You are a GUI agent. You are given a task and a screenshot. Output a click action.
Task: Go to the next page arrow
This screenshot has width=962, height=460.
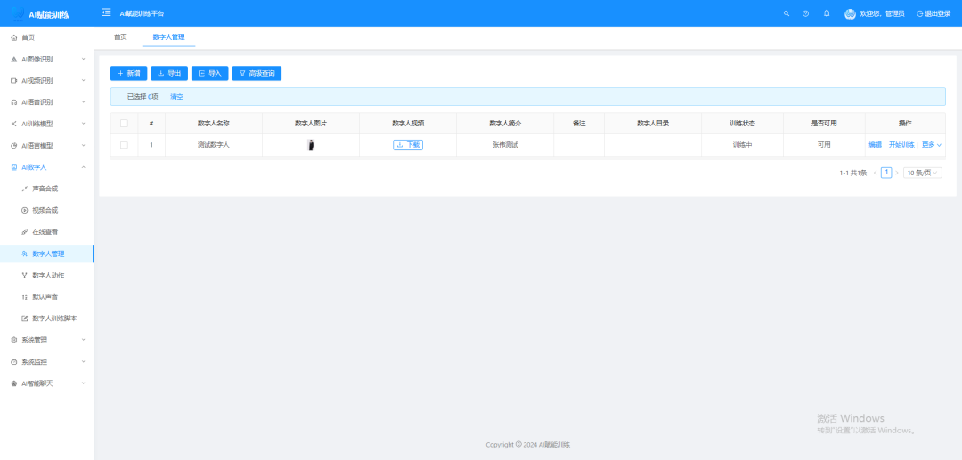tap(897, 173)
